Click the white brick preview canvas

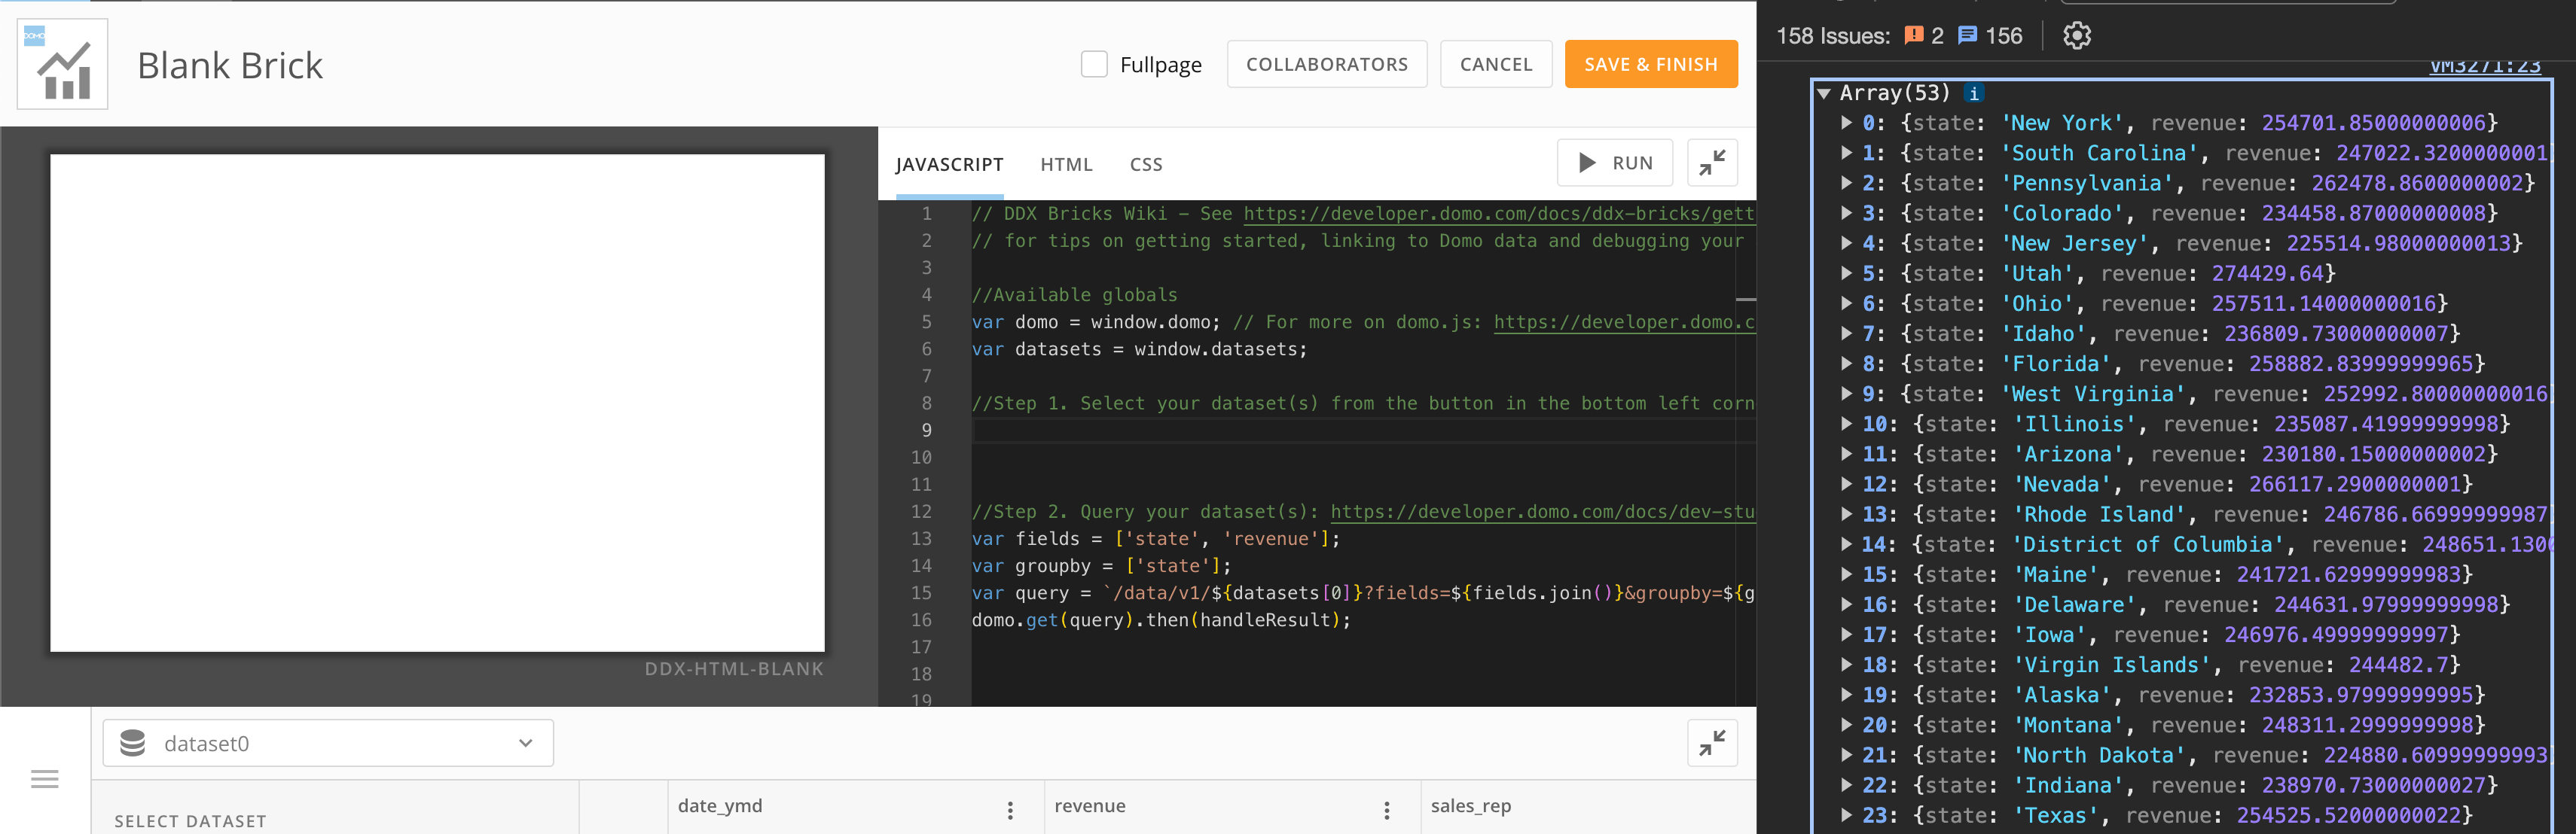pos(437,403)
